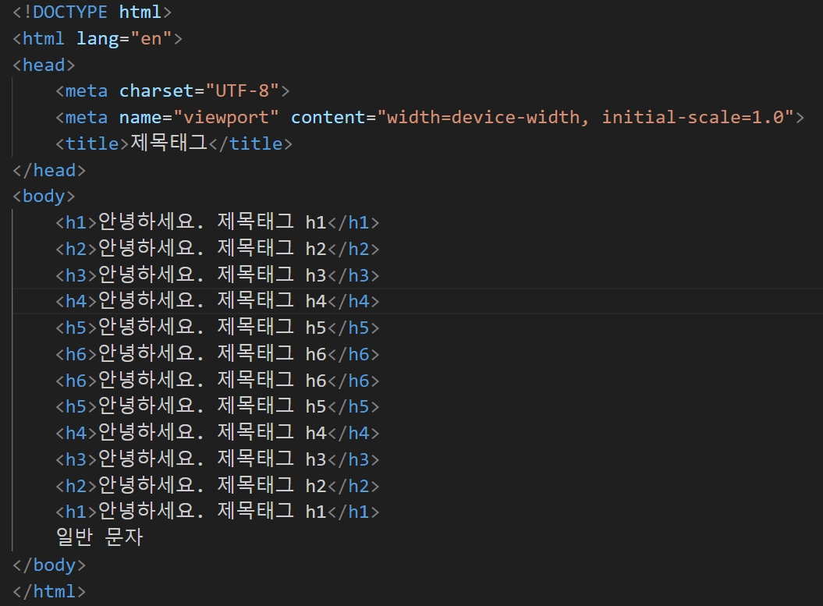Click the content attribute name
The width and height of the screenshot is (823, 606).
328,117
